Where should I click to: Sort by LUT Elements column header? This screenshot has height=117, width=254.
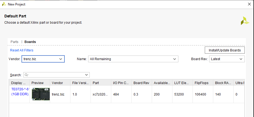pyautogui.click(x=182, y=83)
